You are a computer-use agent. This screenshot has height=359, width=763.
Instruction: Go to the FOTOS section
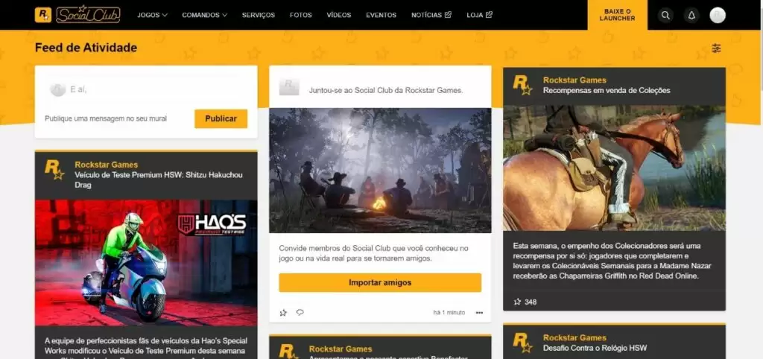pyautogui.click(x=301, y=15)
